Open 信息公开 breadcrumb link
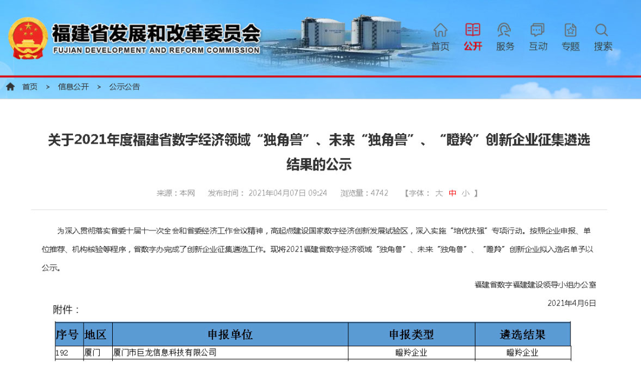The height and width of the screenshot is (379, 641). pyautogui.click(x=73, y=87)
